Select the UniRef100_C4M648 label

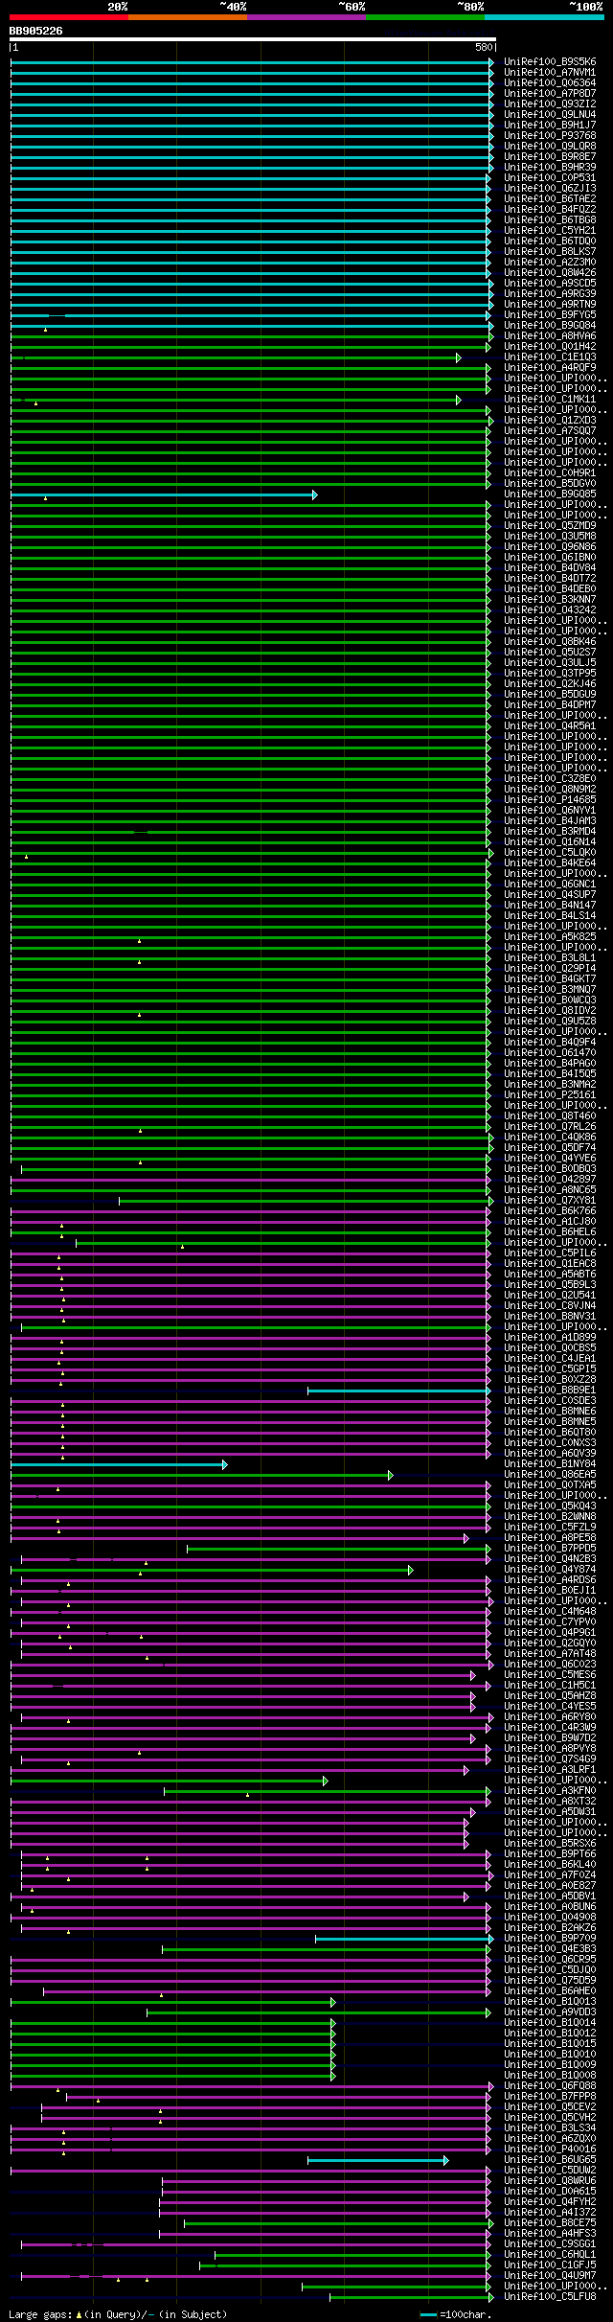(x=550, y=1611)
